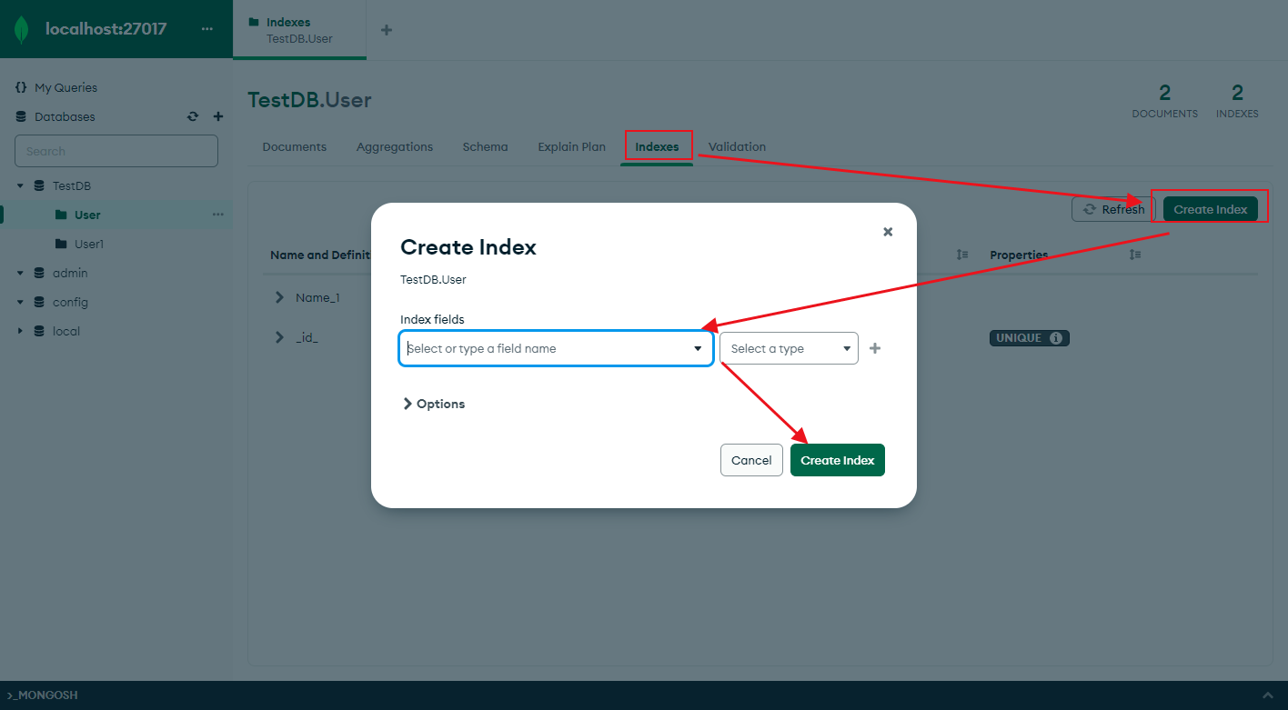The height and width of the screenshot is (710, 1288).
Task: Select the User1 collection in sidebar
Action: (89, 244)
